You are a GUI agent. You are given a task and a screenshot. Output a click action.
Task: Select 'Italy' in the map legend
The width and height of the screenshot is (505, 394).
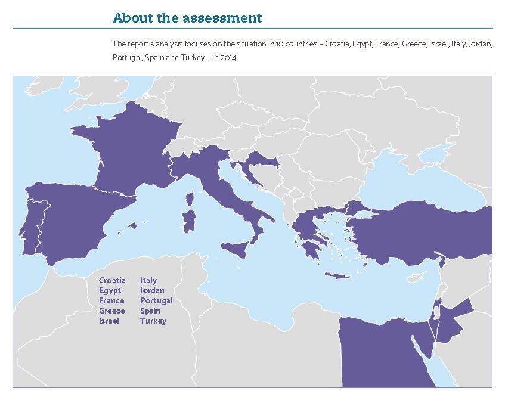tap(148, 281)
